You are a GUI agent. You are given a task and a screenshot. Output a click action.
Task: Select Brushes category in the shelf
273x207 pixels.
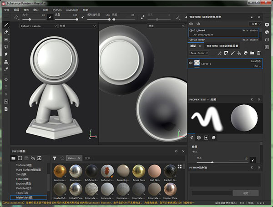pyautogui.click(x=24, y=183)
